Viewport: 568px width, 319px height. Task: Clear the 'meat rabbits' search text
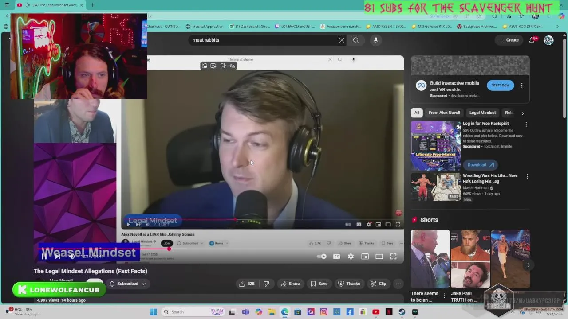pos(342,40)
